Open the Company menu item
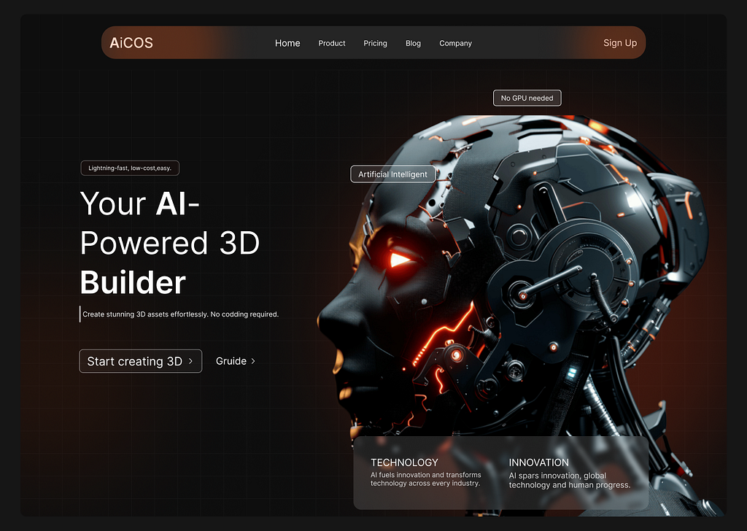This screenshot has width=747, height=531. pos(455,44)
